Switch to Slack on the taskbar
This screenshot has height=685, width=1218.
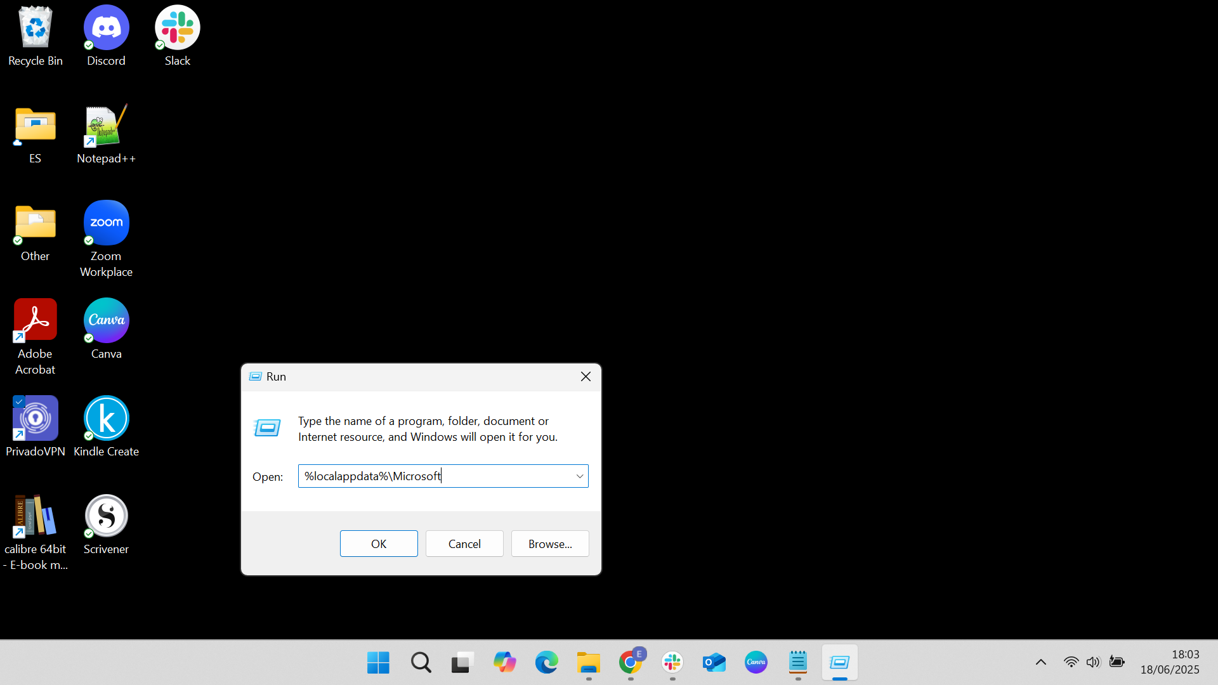click(672, 663)
